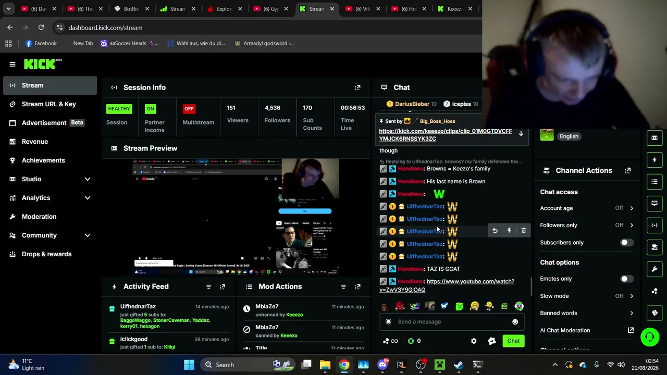The width and height of the screenshot is (667, 375).
Task: Send message with green Chat button
Action: [513, 341]
